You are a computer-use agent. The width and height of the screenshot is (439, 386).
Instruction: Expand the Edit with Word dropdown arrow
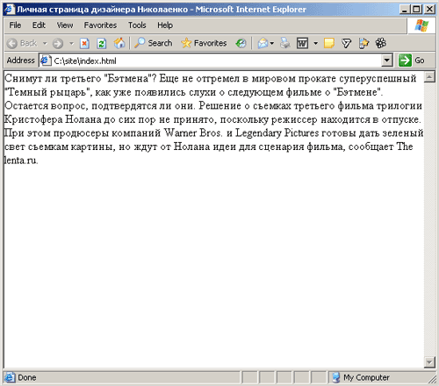(315, 43)
